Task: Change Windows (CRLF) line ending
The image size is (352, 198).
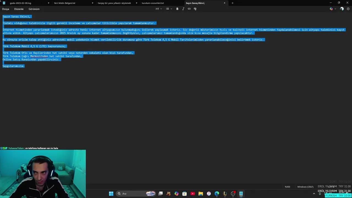Action: click(x=305, y=187)
